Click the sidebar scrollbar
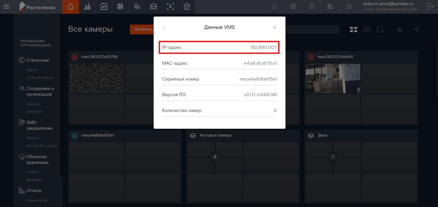The height and width of the screenshot is (207, 438). tap(61, 95)
